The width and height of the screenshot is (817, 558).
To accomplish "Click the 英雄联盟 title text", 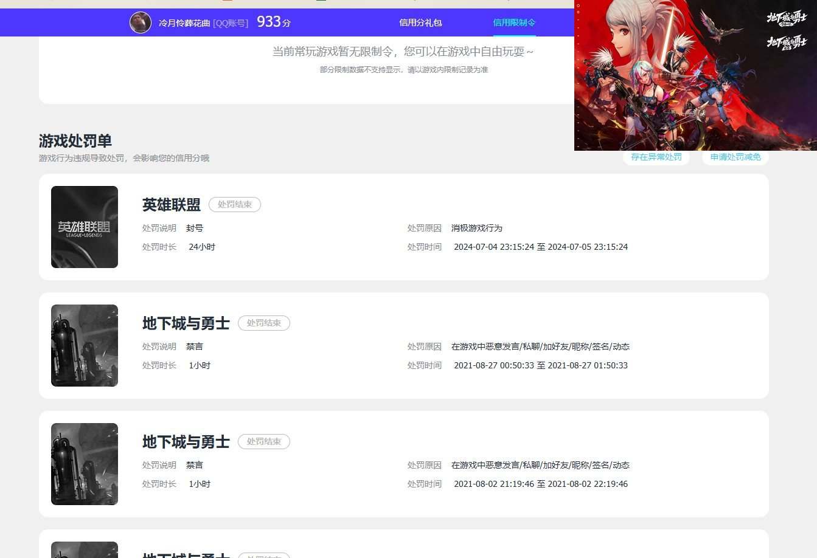I will 172,205.
